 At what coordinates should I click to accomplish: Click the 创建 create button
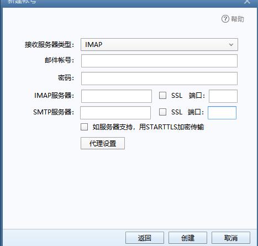[x=188, y=238]
